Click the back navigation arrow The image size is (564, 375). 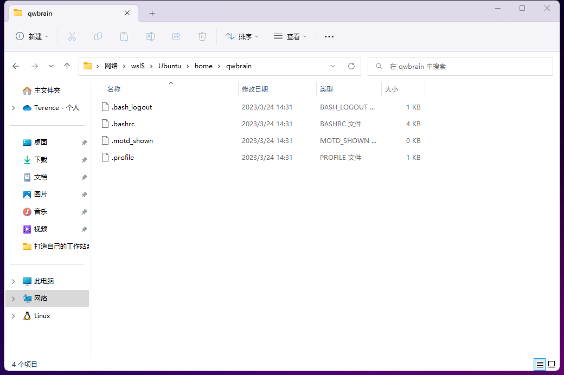16,66
